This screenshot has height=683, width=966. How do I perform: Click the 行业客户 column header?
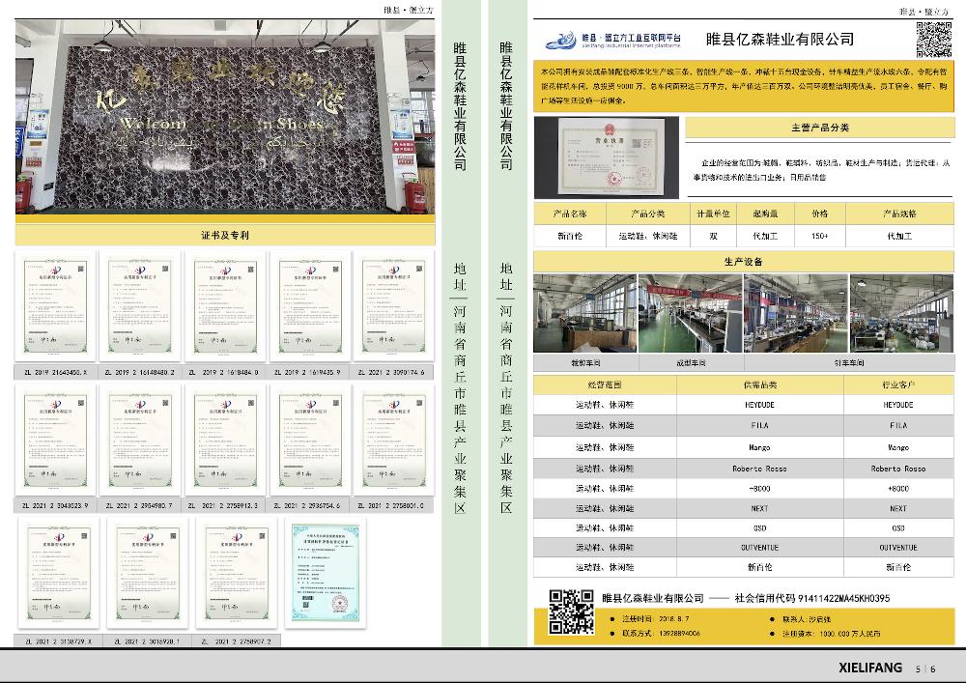[x=898, y=384]
